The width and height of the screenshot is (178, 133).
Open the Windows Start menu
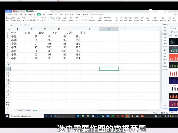click(x=7, y=116)
